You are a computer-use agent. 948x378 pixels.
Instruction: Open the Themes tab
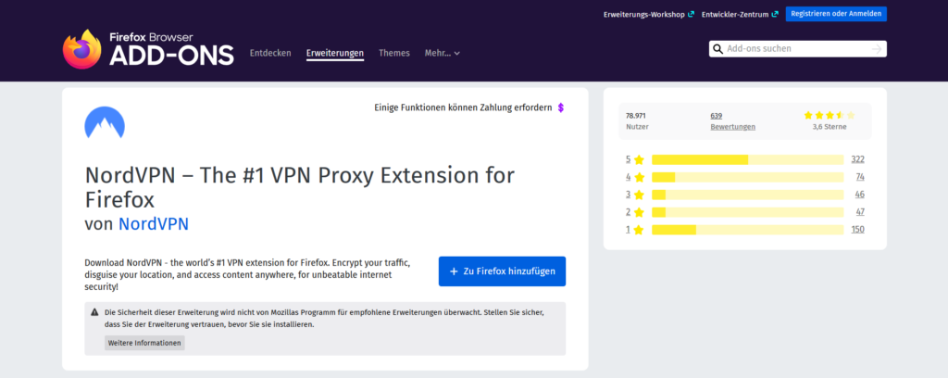(394, 53)
